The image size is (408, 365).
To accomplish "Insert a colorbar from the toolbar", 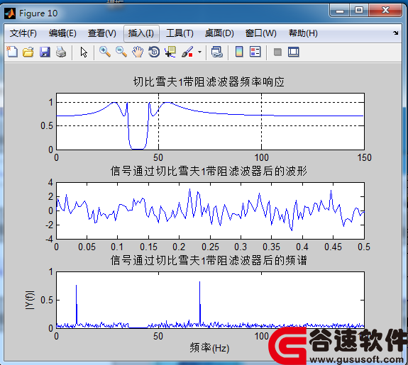I will (x=239, y=52).
